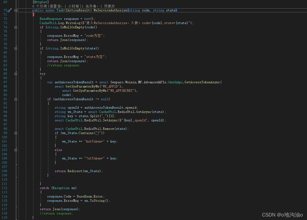This screenshot has height=220, width=307.
Task: Open the '孤星泪，1 小时前' CodeLens link
Action: 64,6
